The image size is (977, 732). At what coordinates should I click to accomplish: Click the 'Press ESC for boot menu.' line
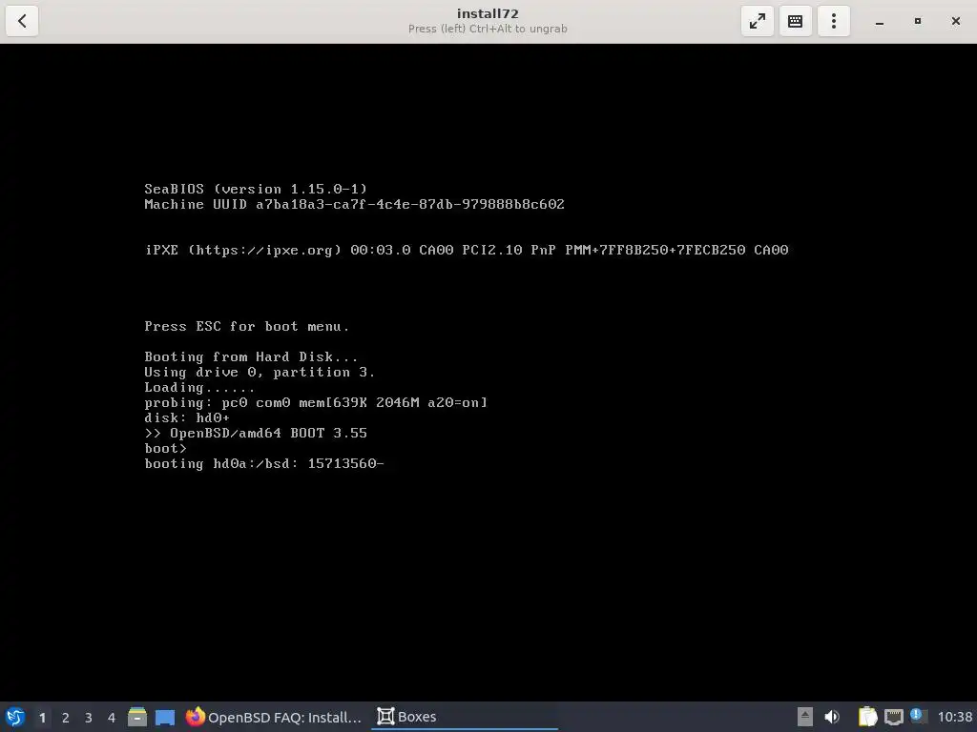tap(246, 326)
